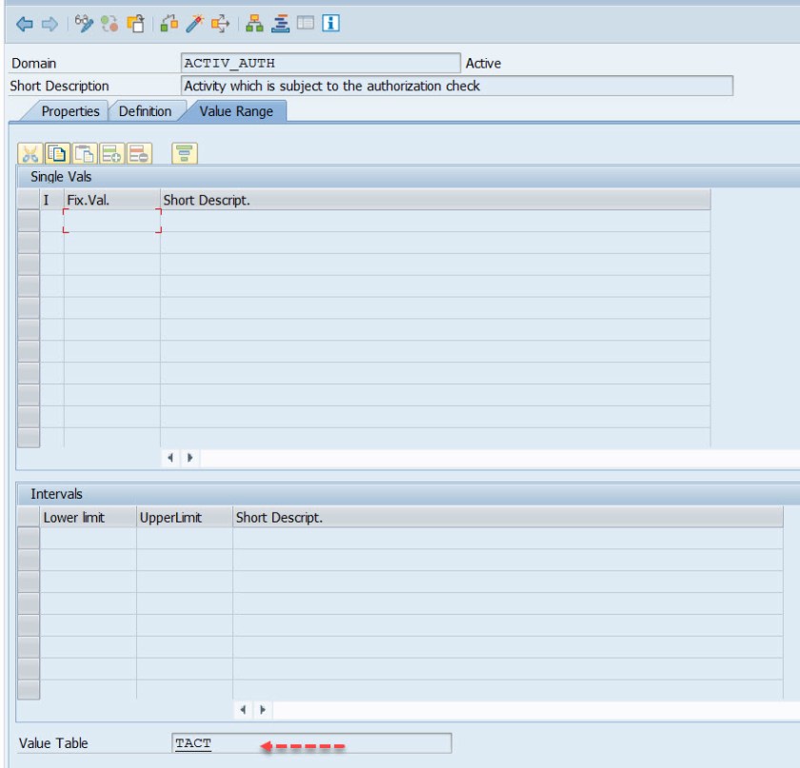Click the first Fix.Val. input cell
The height and width of the screenshot is (768, 800).
pos(111,222)
